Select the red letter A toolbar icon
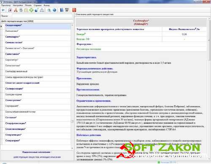 pos(16,10)
